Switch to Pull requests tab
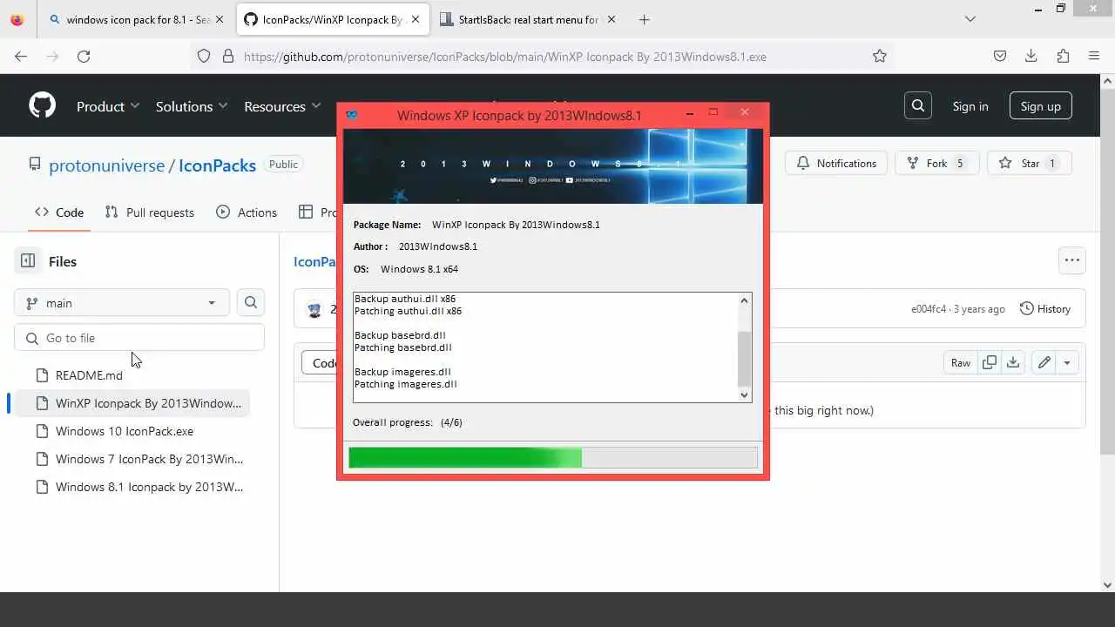The image size is (1115, 627). (149, 212)
